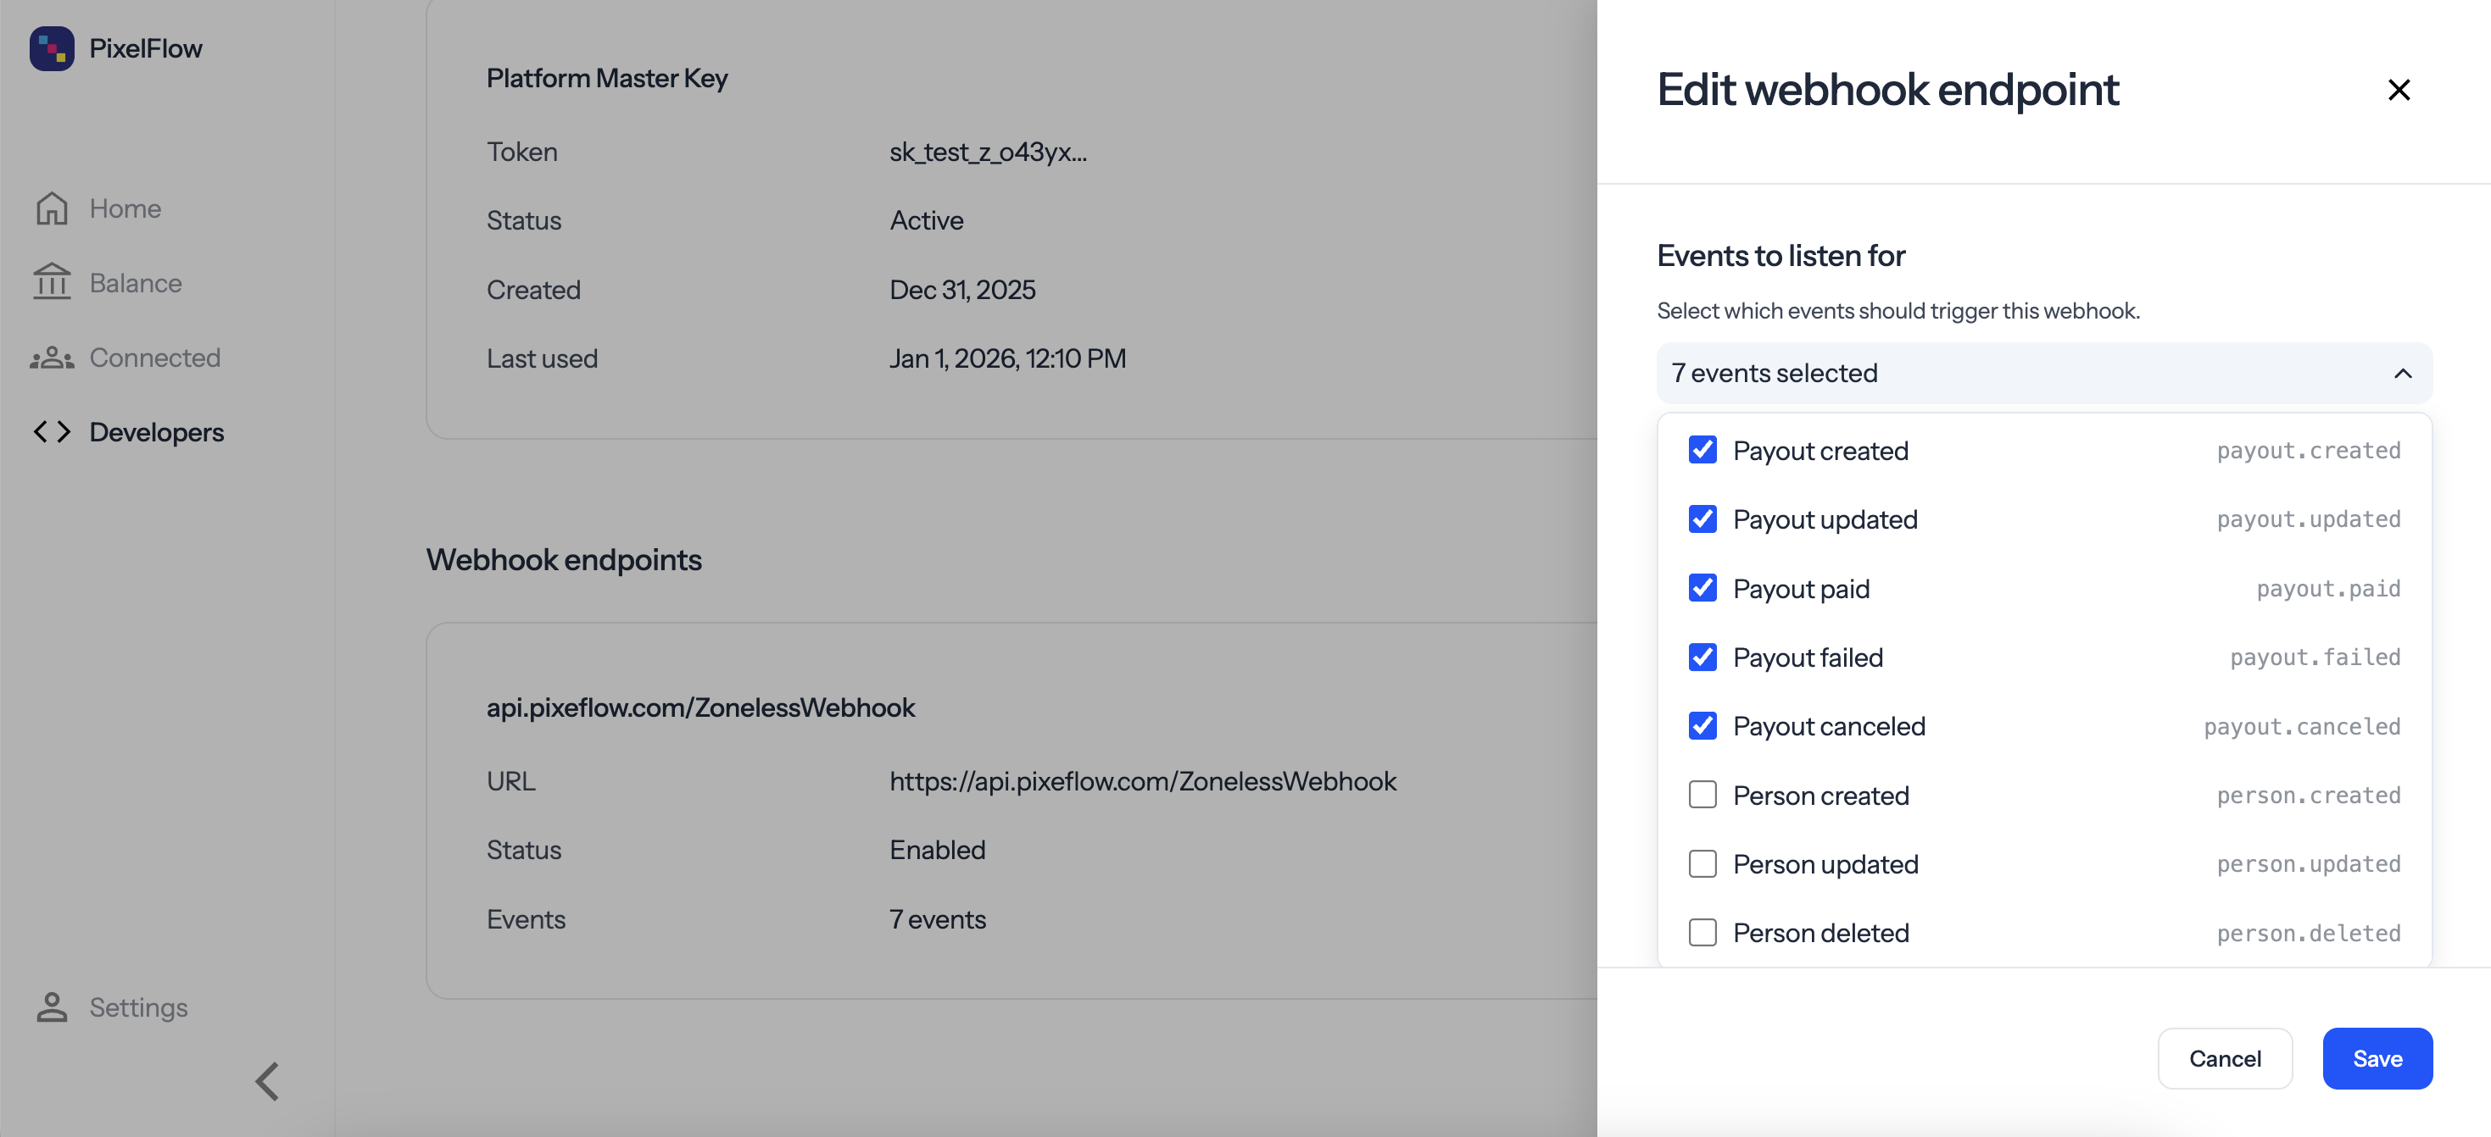Save the webhook endpoint changes

tap(2377, 1059)
